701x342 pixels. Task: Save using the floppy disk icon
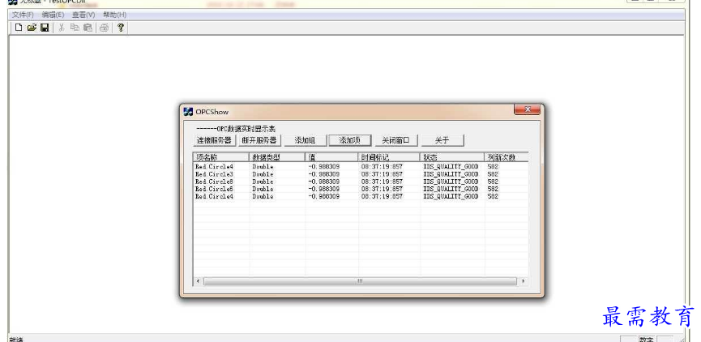coord(45,28)
